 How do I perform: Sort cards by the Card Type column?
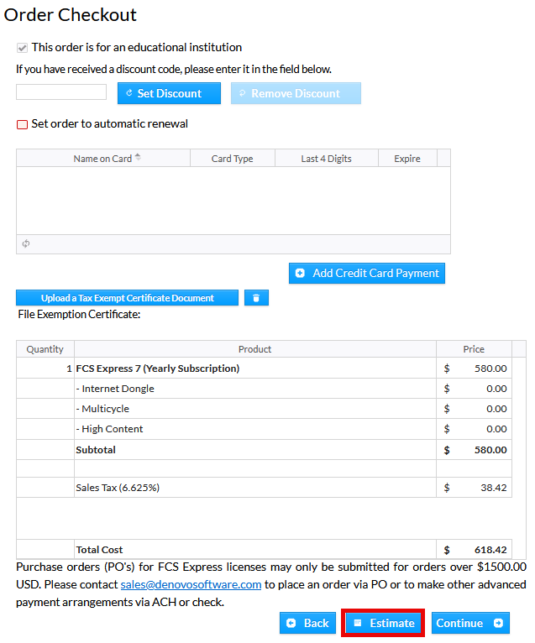[x=232, y=159]
